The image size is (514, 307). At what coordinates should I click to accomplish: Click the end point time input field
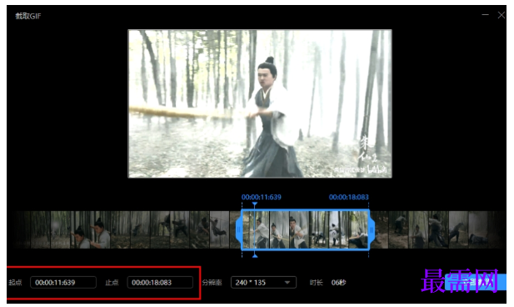click(x=160, y=282)
